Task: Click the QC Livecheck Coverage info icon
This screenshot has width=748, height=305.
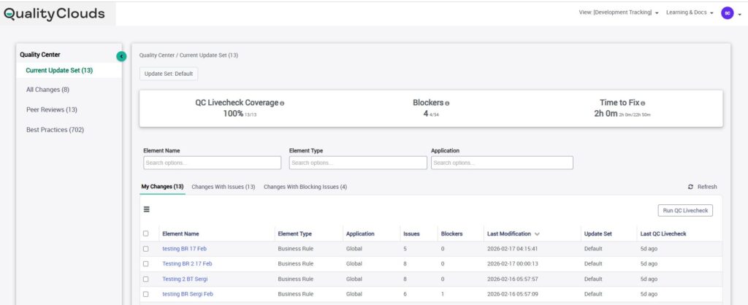Action: pyautogui.click(x=282, y=104)
